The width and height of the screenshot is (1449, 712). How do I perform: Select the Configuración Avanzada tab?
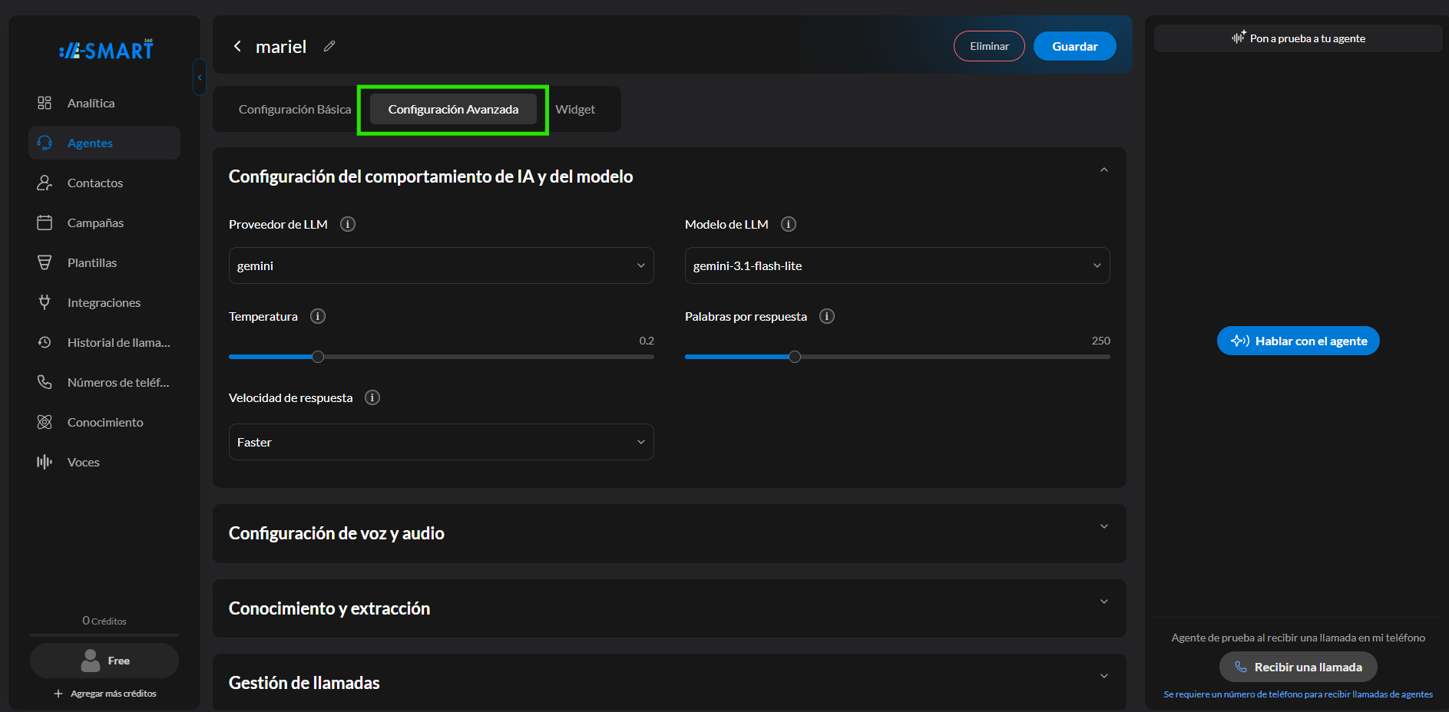(453, 110)
